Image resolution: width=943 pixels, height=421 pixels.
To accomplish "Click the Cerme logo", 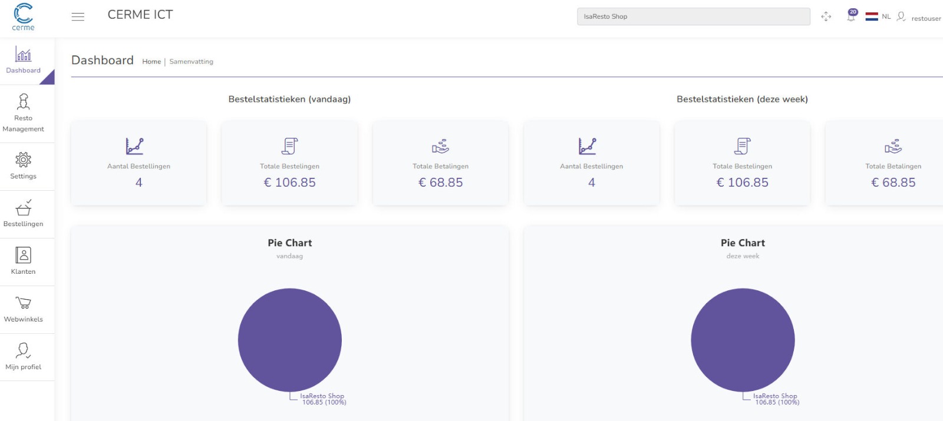I will [24, 16].
